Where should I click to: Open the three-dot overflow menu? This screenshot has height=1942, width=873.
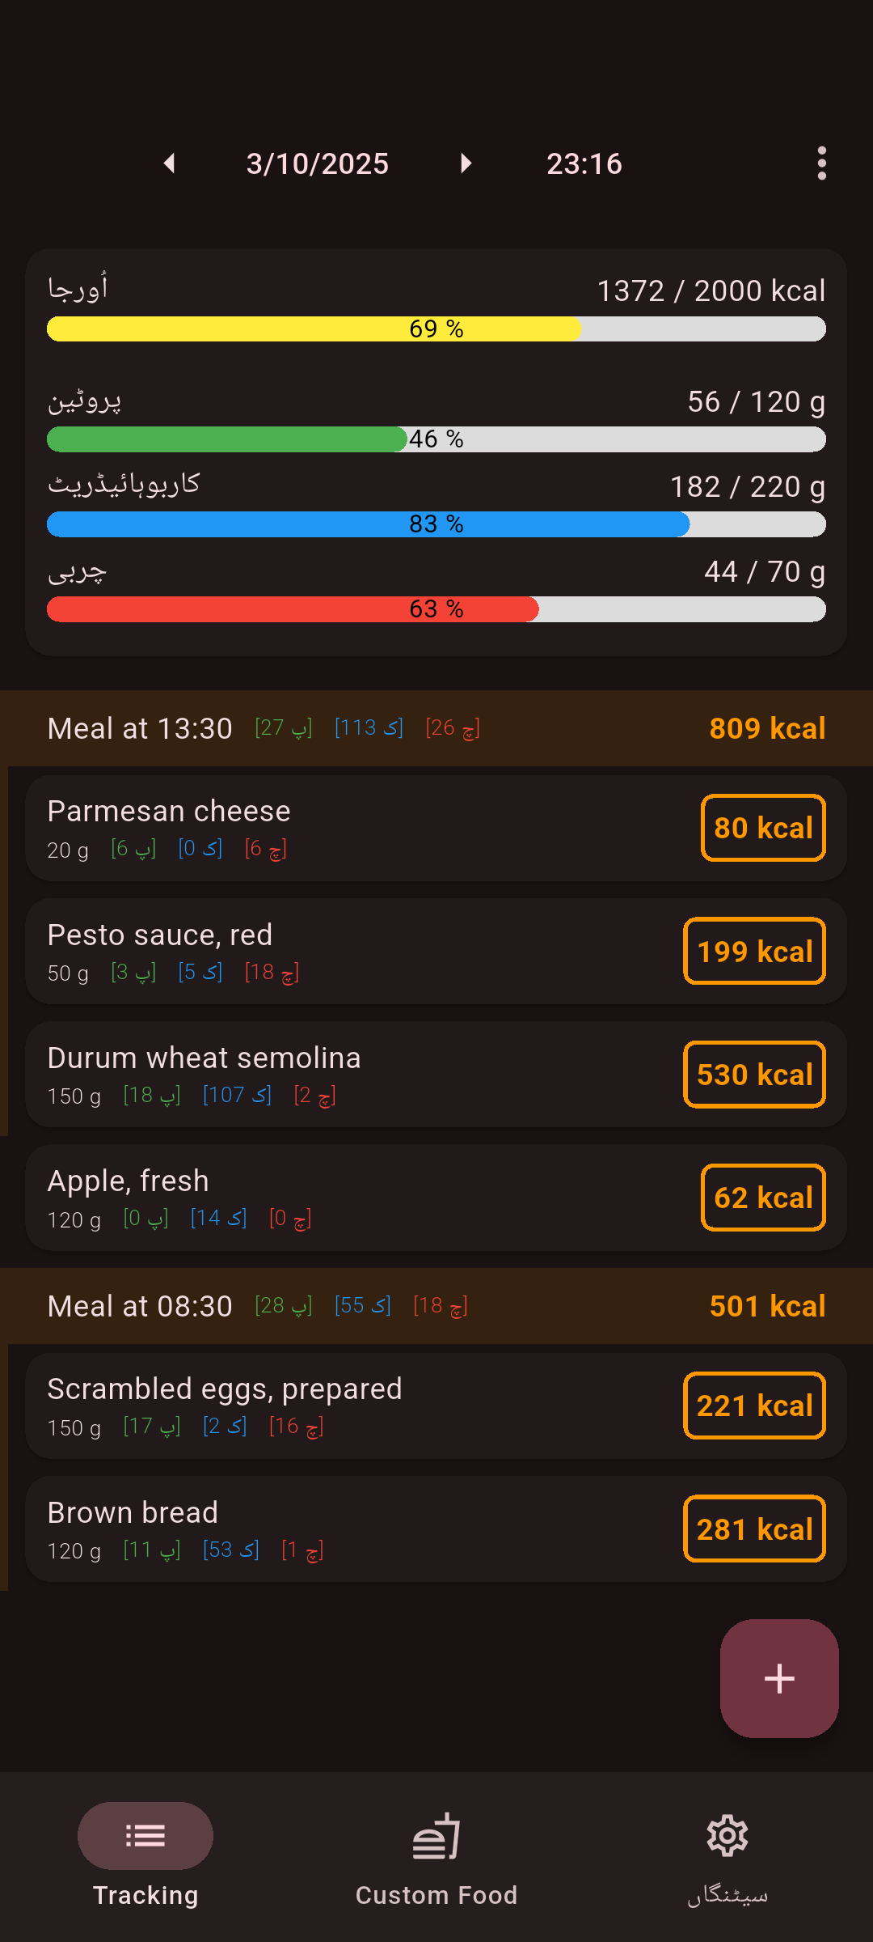click(821, 163)
